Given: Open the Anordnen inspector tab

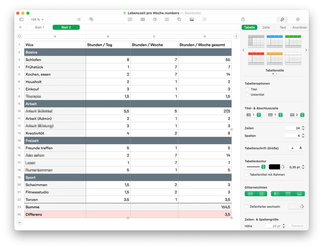Looking at the screenshot, I should click(x=299, y=27).
